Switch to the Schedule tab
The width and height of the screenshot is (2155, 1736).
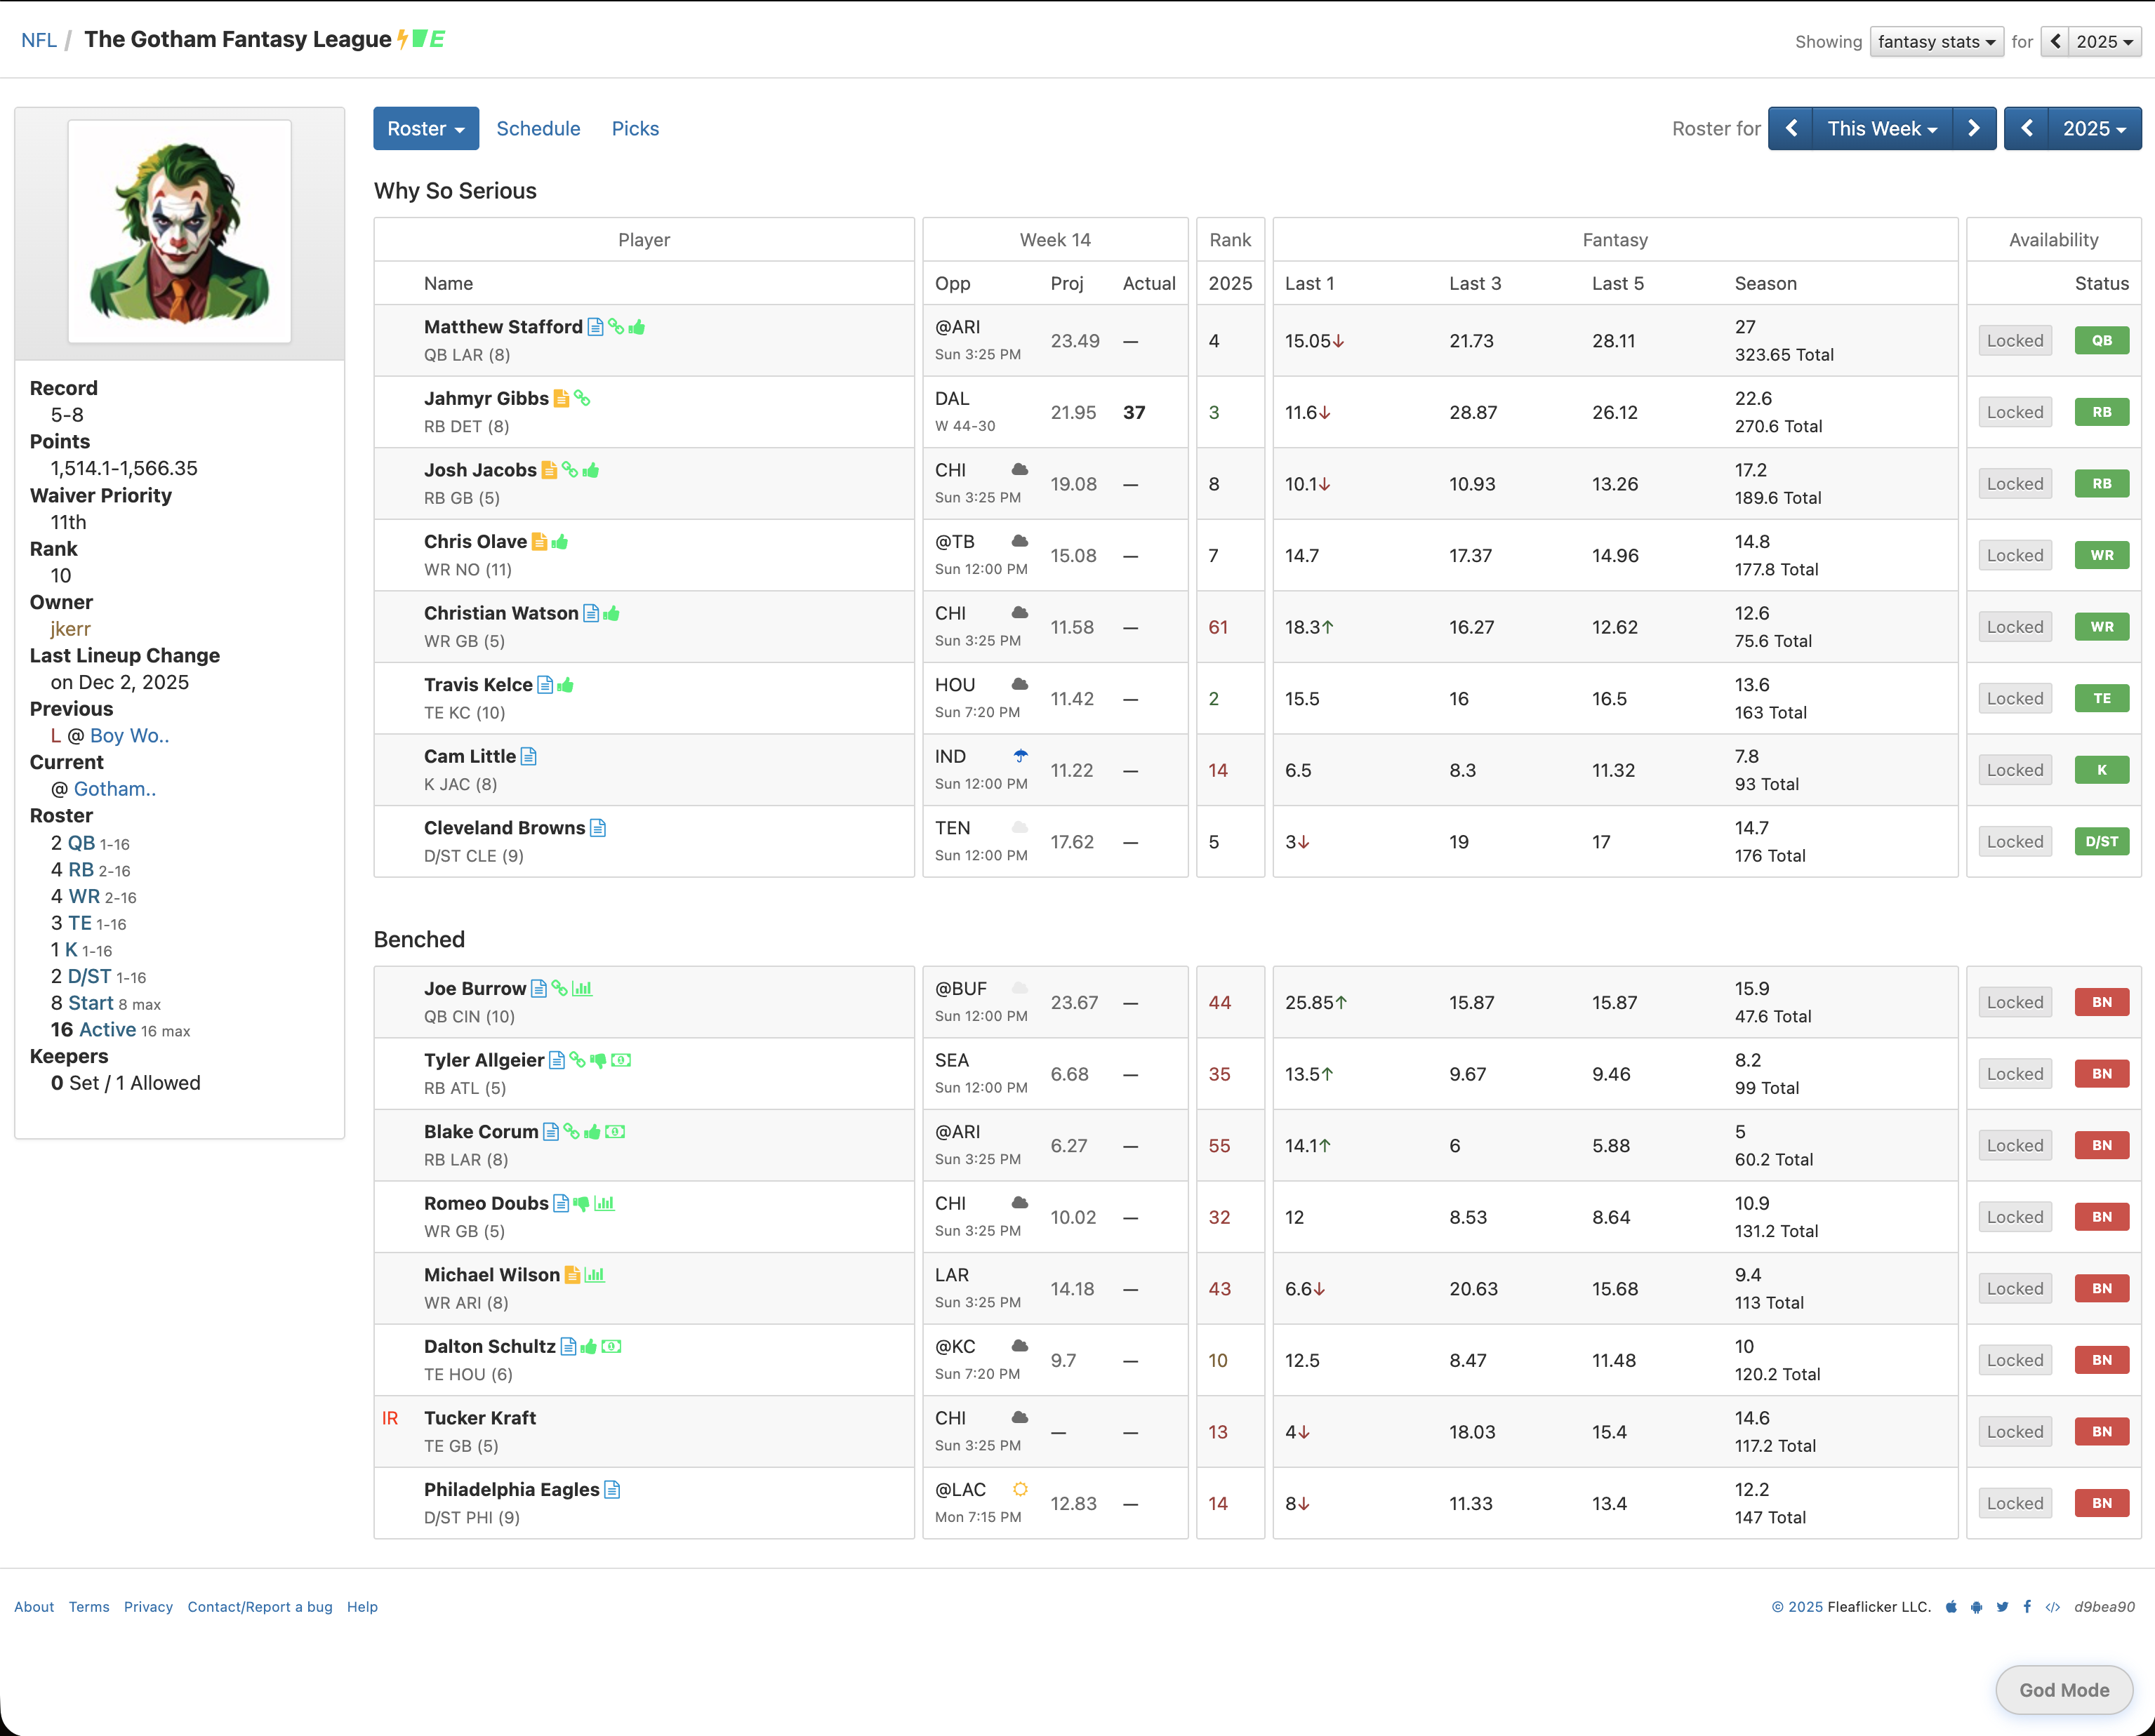(537, 128)
